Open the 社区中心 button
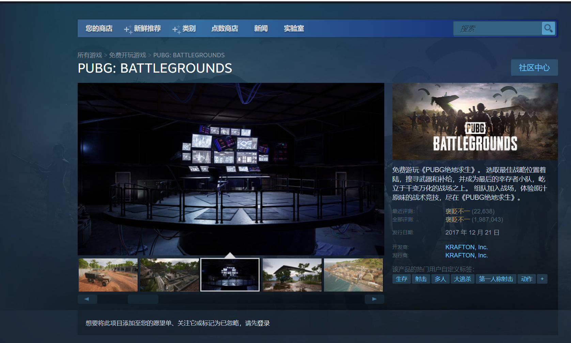Image resolution: width=571 pixels, height=343 pixels. (x=534, y=68)
